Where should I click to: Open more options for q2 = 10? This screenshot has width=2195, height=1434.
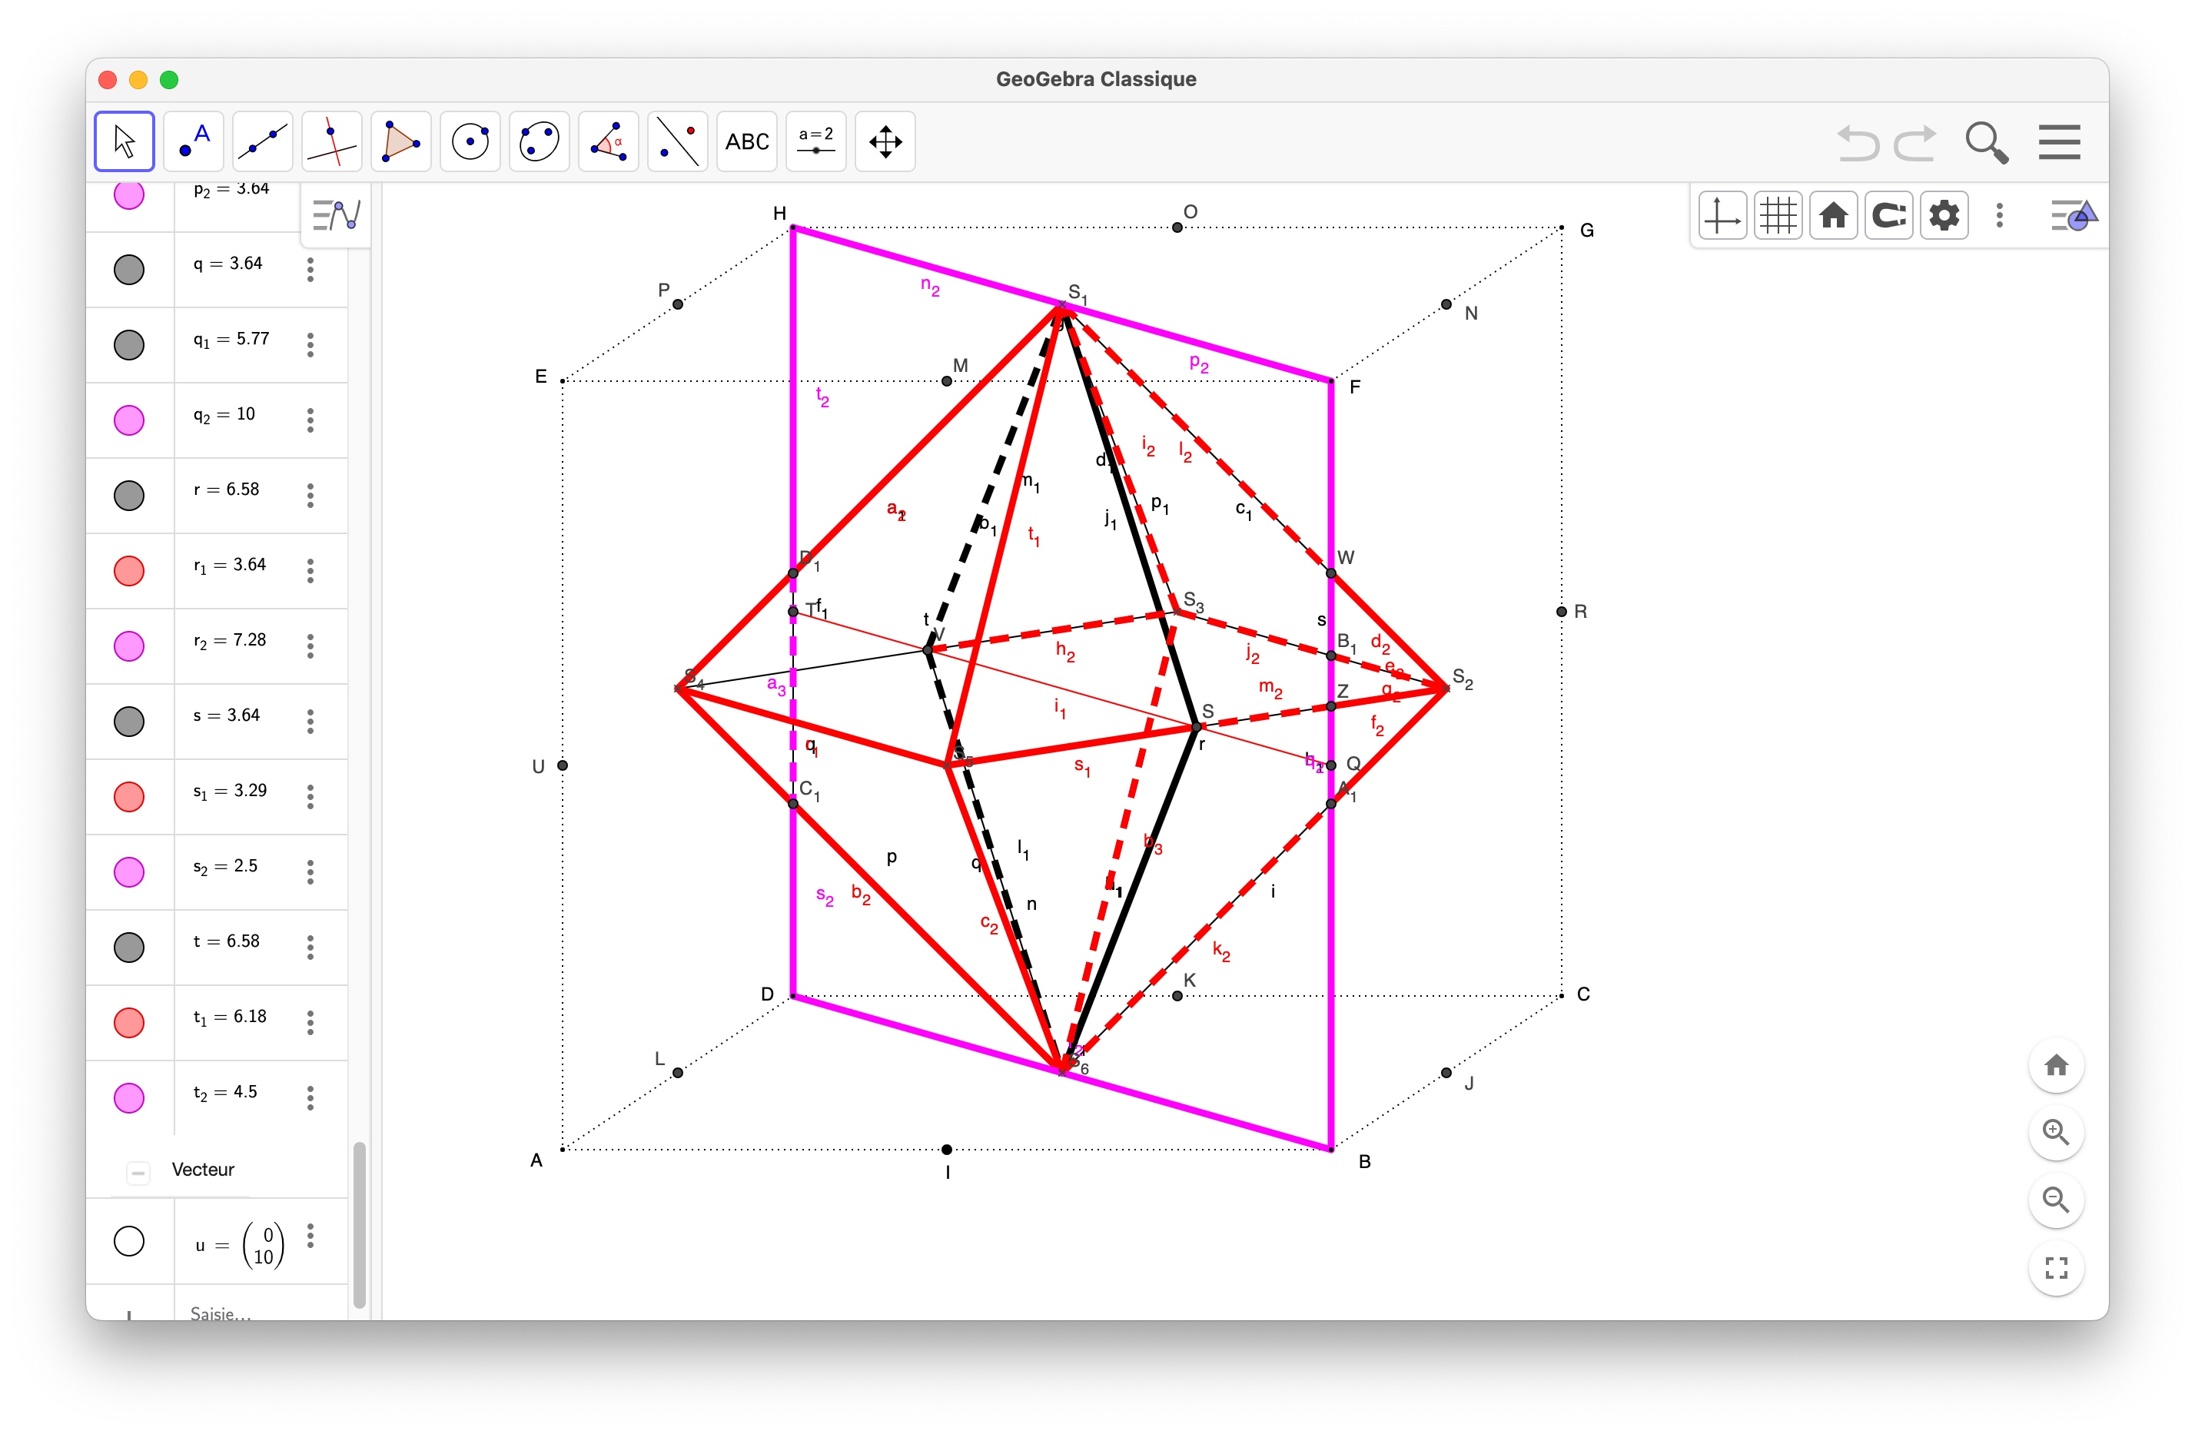[x=310, y=420]
